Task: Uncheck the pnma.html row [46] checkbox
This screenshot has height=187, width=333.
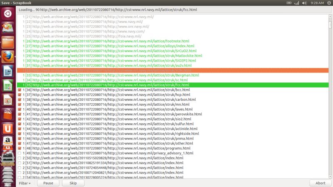Action: coord(20,139)
